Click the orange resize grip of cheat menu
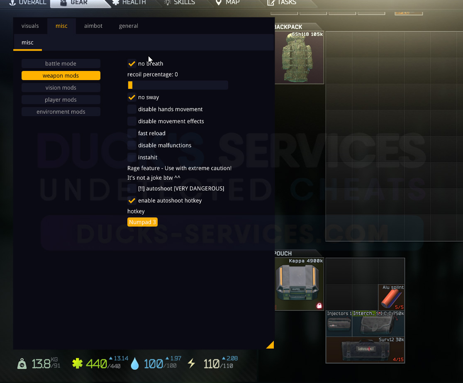This screenshot has width=463, height=383. [x=270, y=345]
